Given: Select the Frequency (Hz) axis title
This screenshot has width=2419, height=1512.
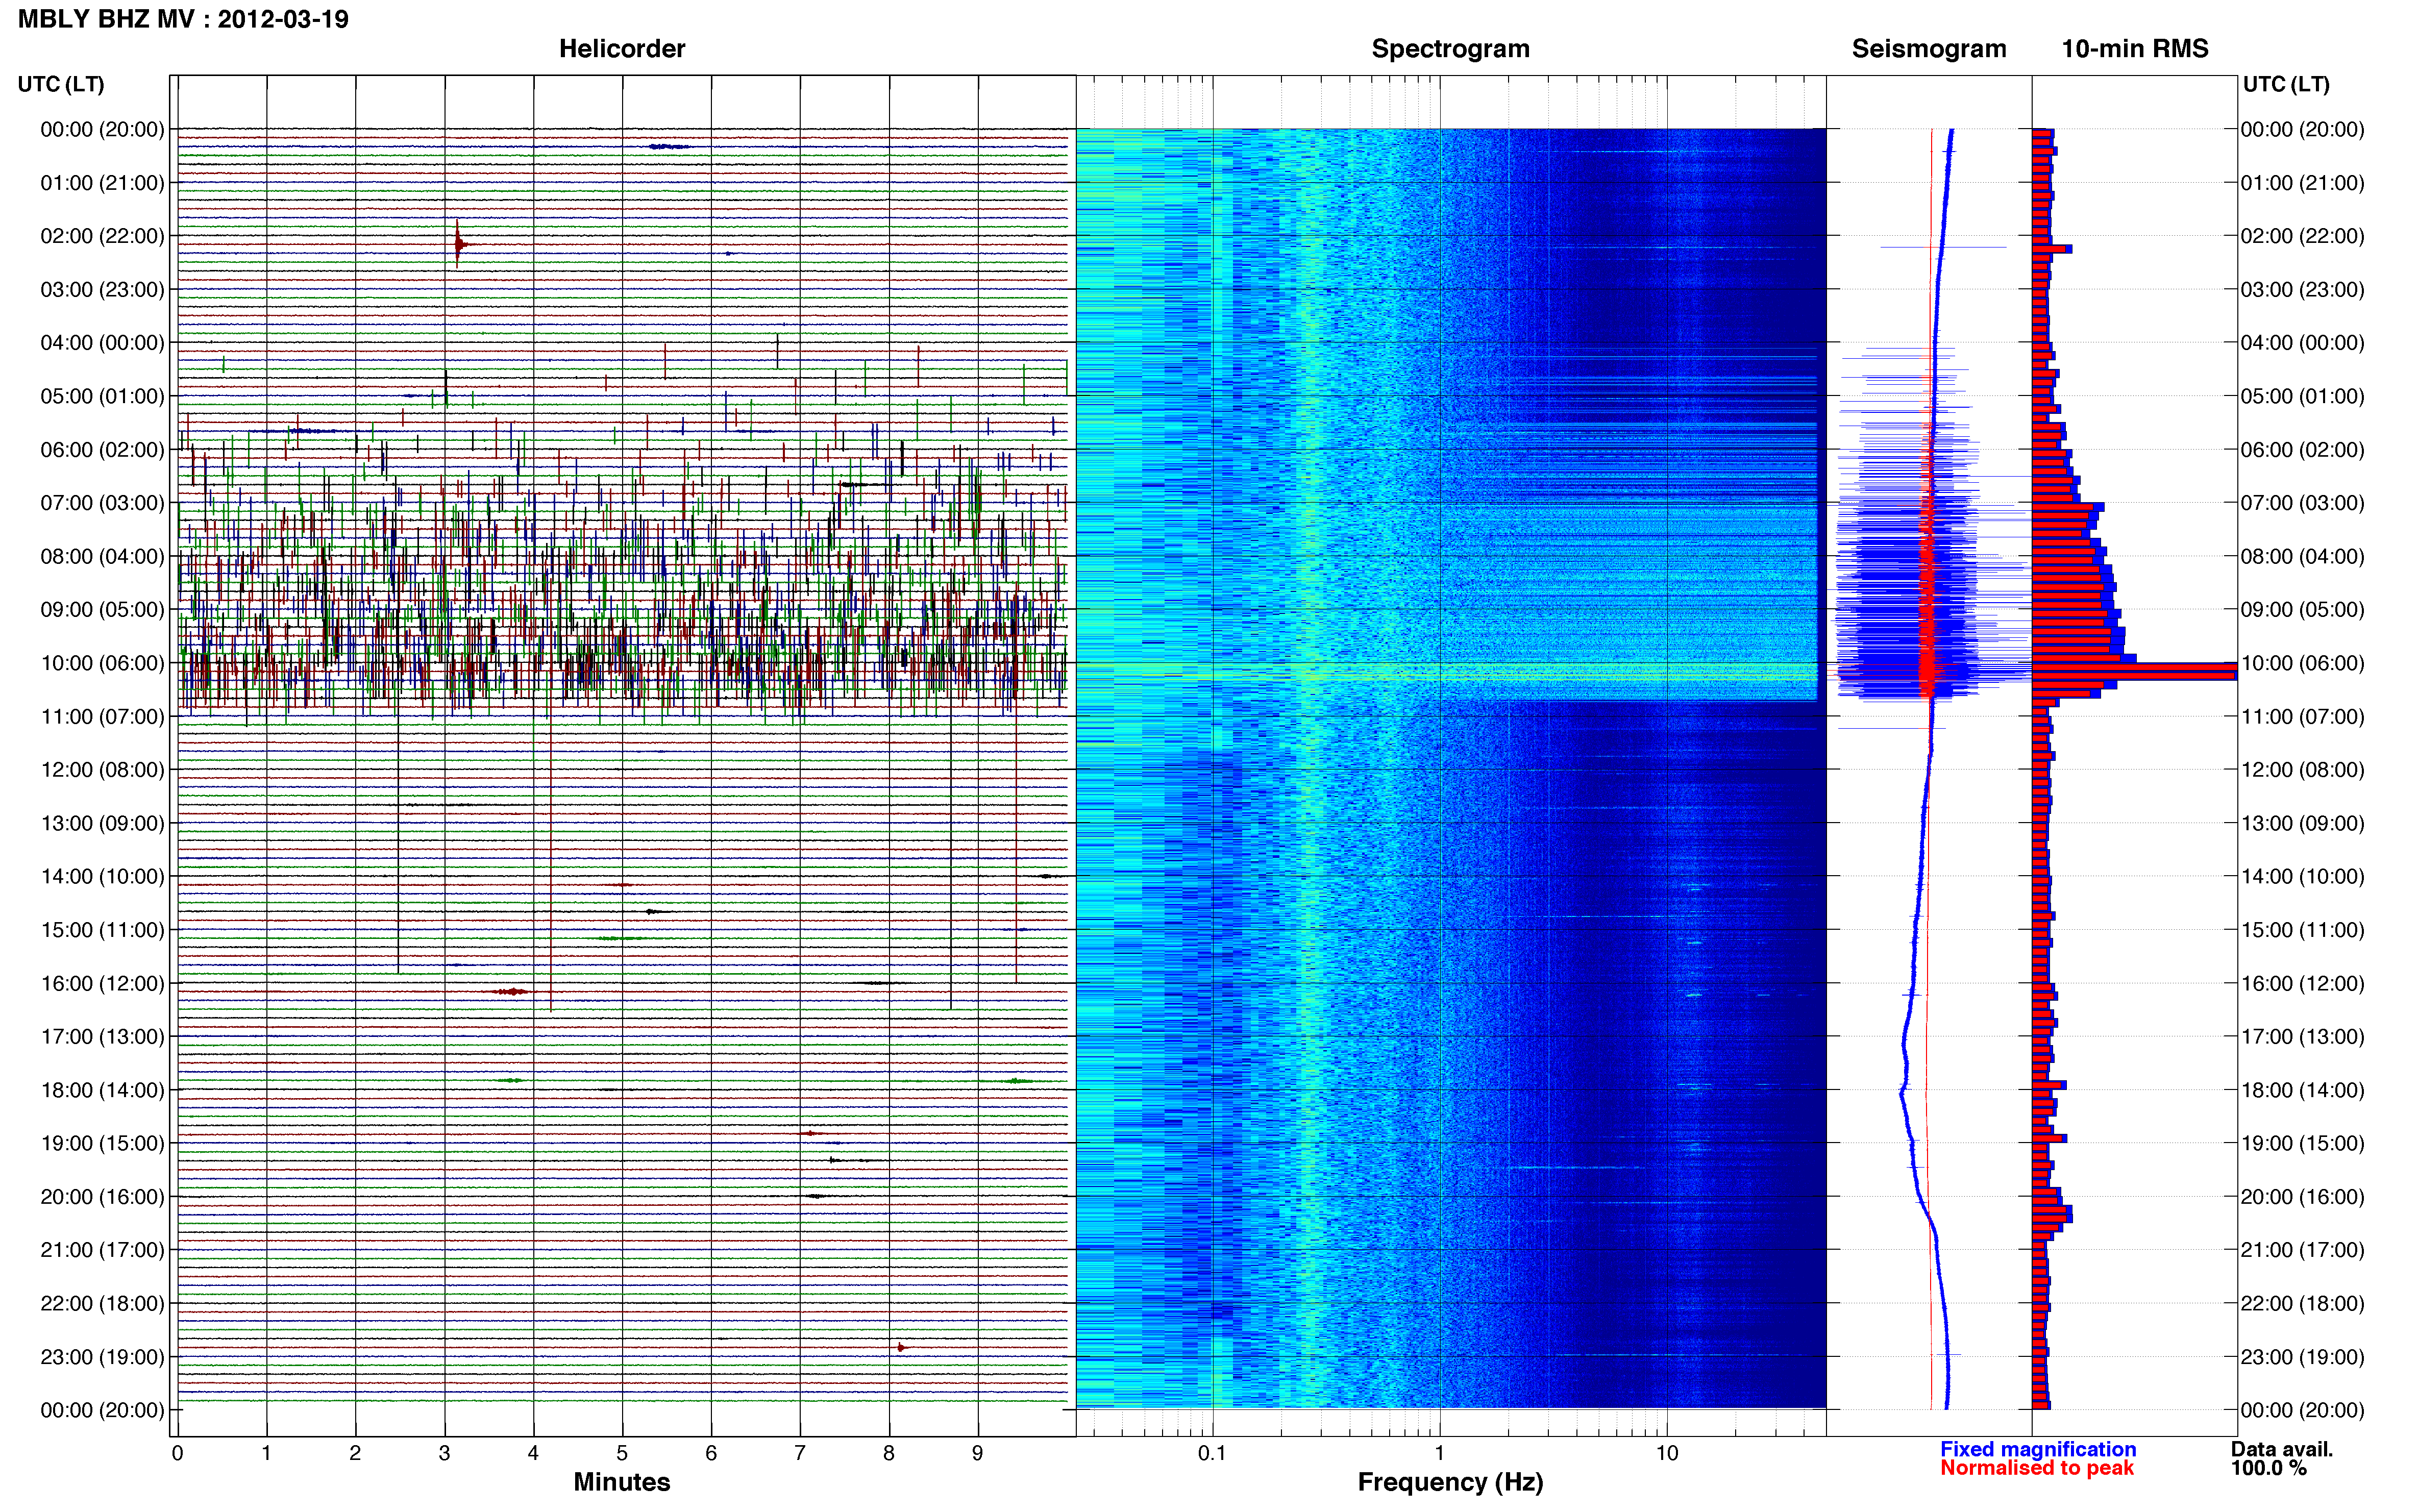Looking at the screenshot, I should 1450,1482.
